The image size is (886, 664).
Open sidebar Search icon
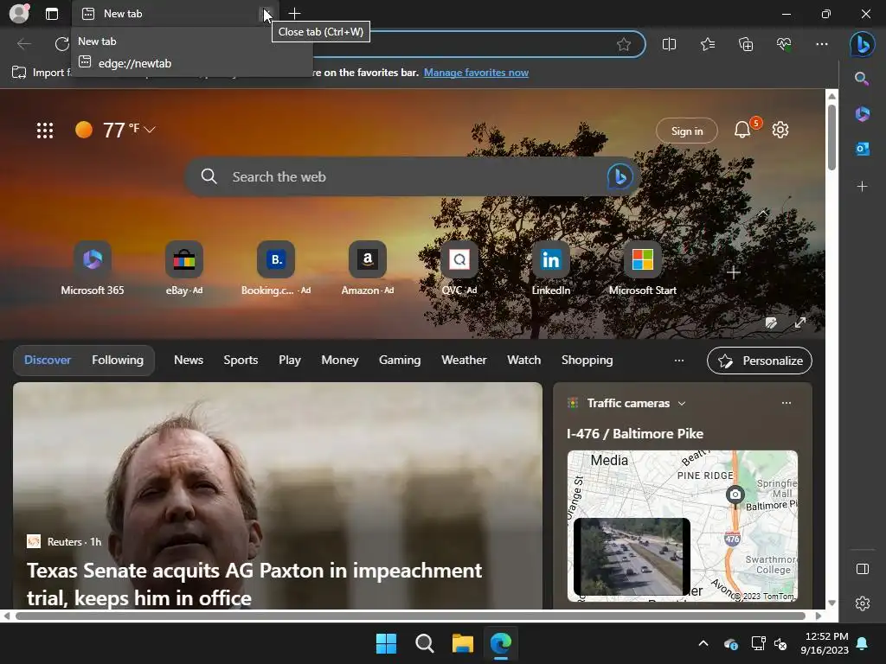pyautogui.click(x=862, y=79)
